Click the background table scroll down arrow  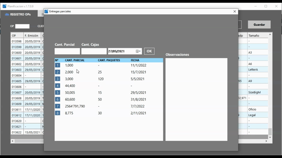(x=270, y=137)
